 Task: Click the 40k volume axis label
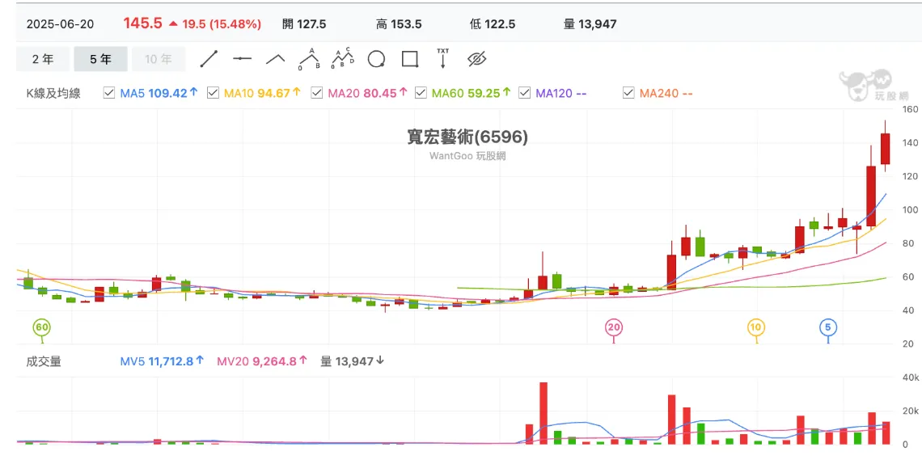click(x=911, y=377)
